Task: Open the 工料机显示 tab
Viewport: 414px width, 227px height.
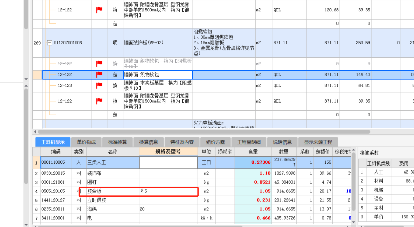Action: coord(53,142)
